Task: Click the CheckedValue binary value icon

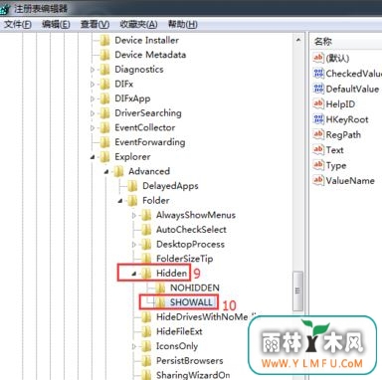Action: pyautogui.click(x=318, y=74)
